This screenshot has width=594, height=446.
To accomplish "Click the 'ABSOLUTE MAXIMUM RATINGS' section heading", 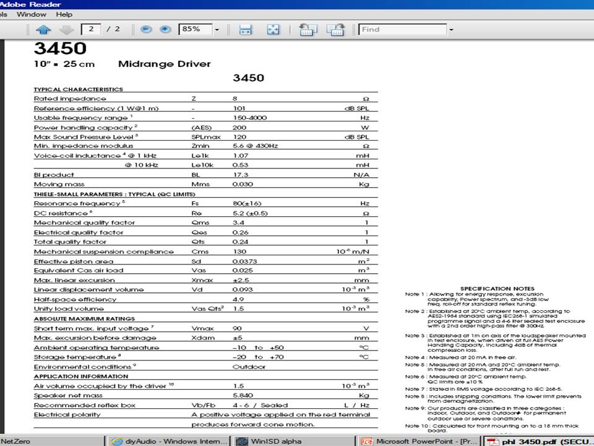I will coord(84,318).
